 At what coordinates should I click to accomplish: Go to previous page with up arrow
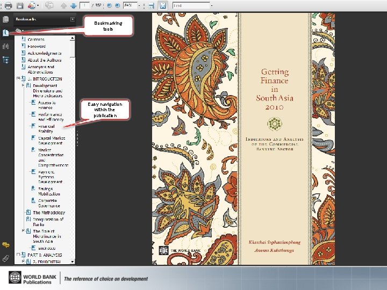coord(63,5)
